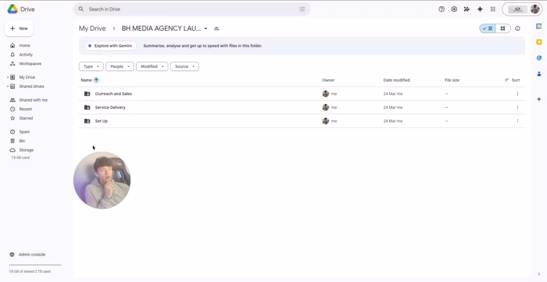547x282 pixels.
Task: Open Google Calendar in the side panel
Action: pos(539,26)
